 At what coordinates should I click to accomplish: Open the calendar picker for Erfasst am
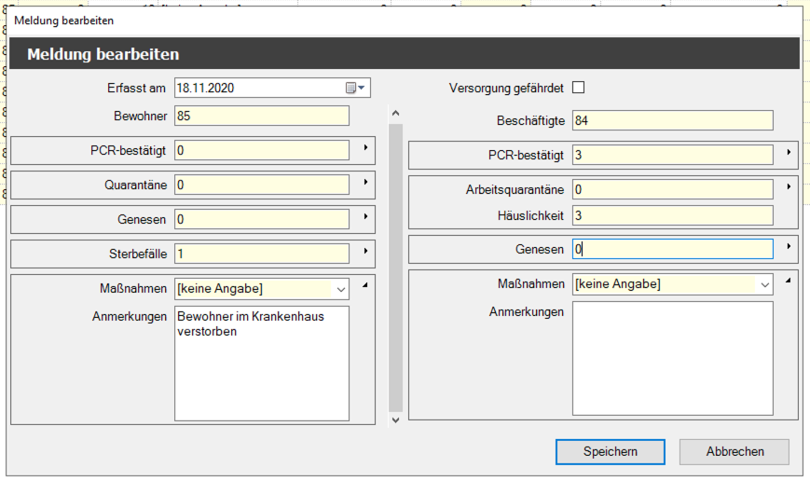click(x=357, y=88)
